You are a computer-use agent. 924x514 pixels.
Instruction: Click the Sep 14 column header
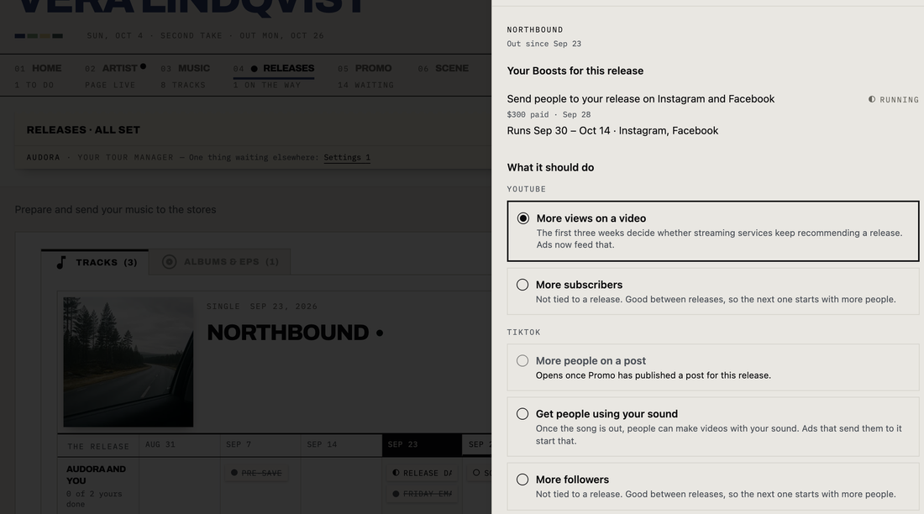[x=340, y=445]
